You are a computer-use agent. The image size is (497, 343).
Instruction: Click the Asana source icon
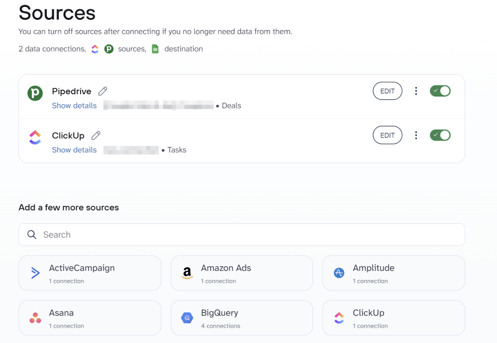(35, 318)
